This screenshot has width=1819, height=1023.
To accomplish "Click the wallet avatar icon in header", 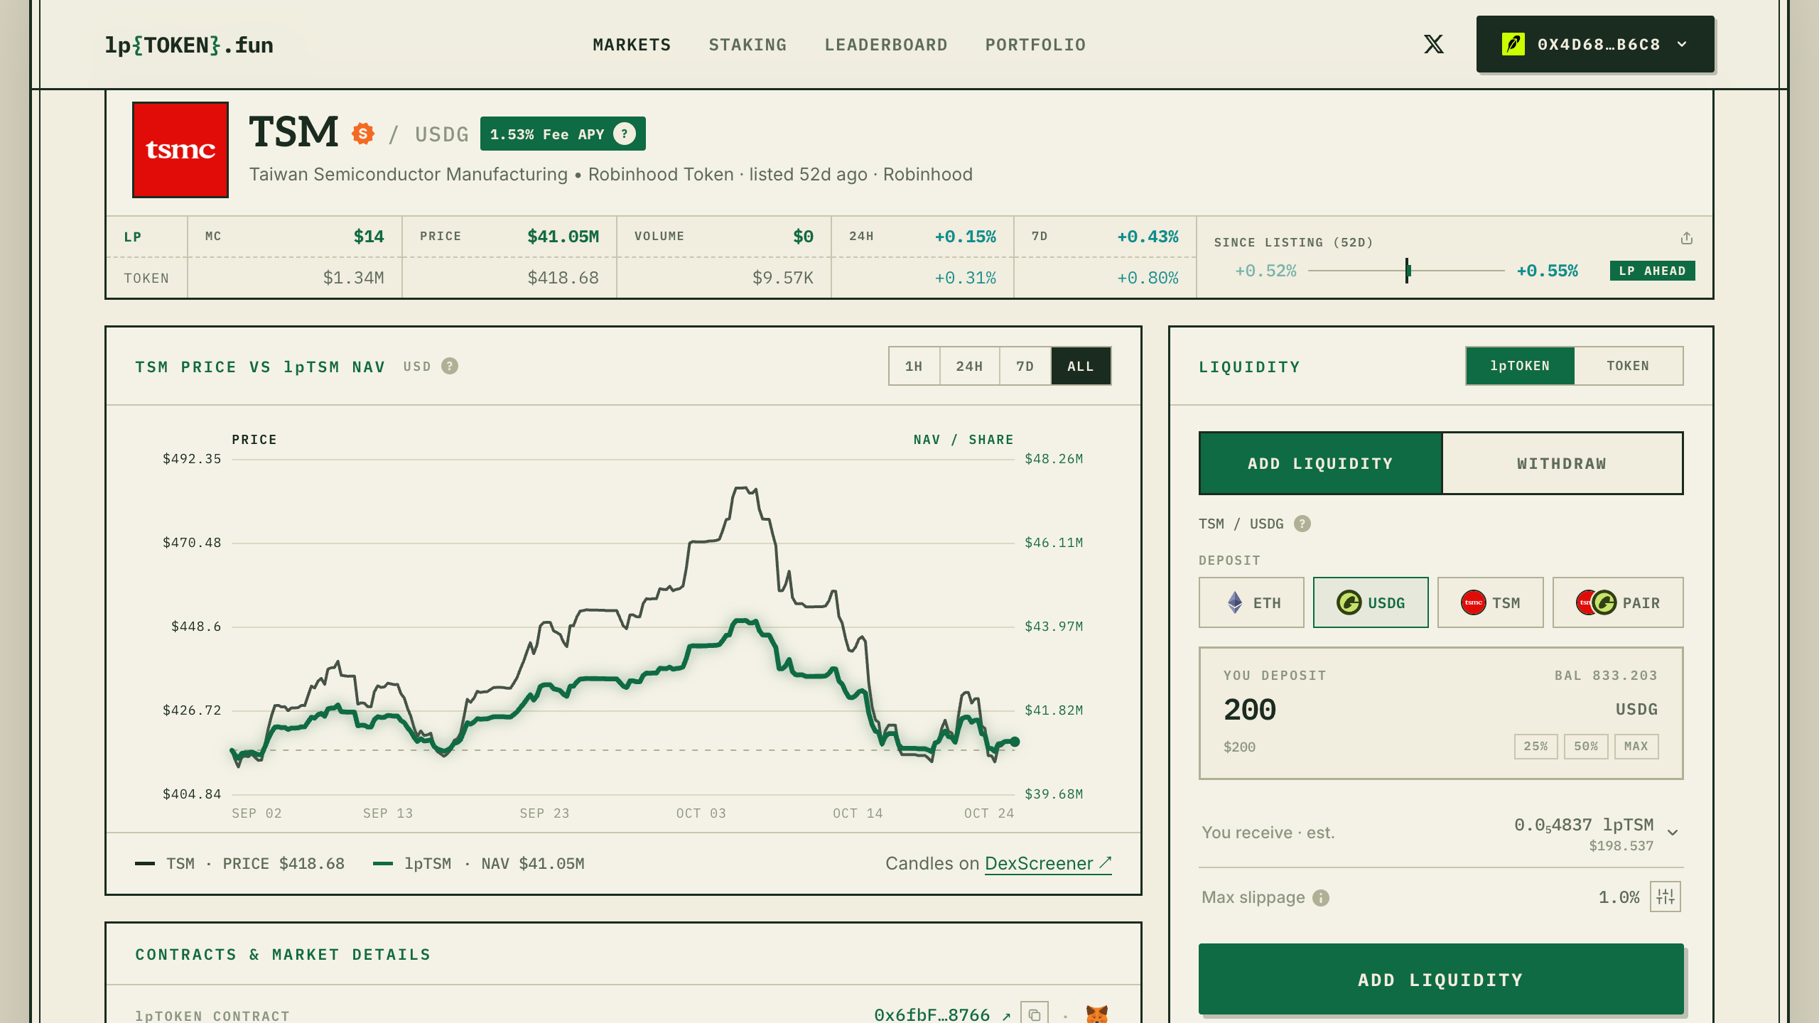I will pos(1513,44).
